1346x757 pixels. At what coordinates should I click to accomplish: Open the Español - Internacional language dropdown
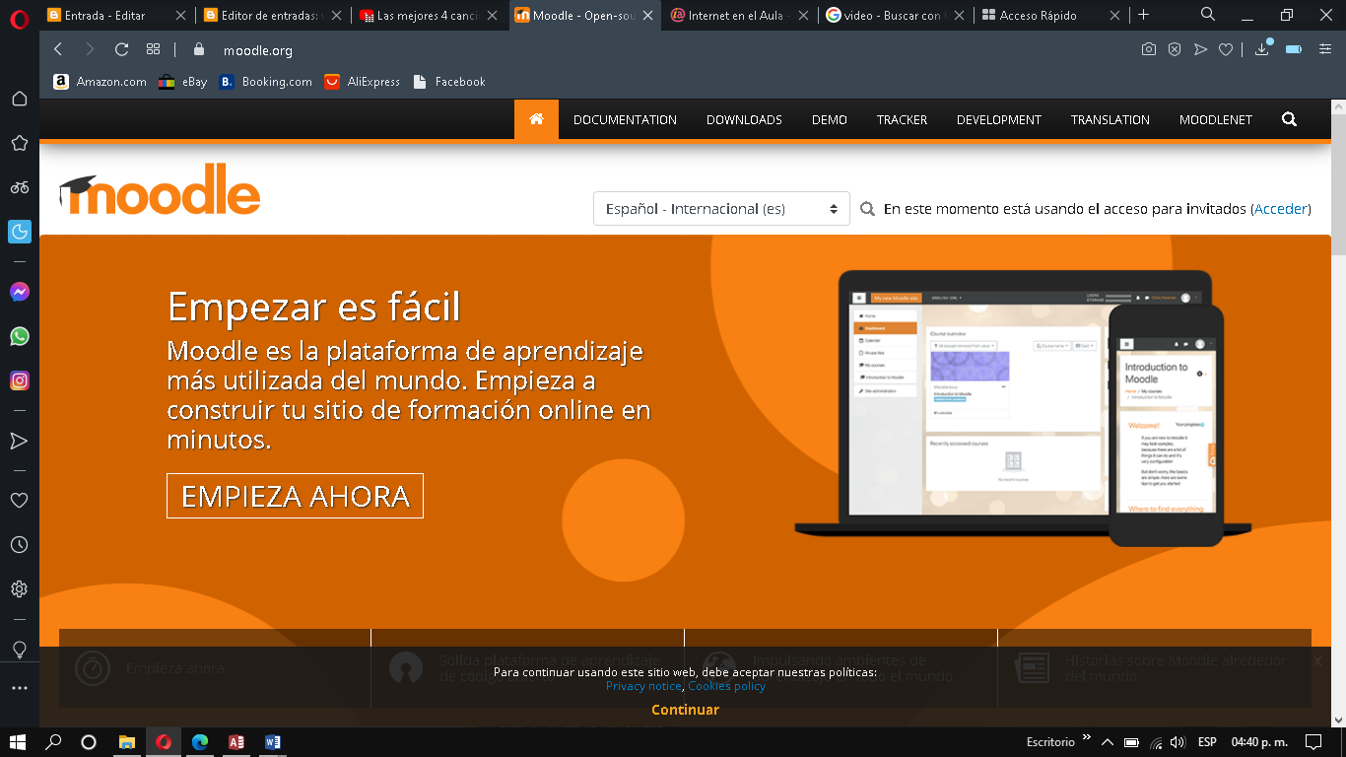tap(721, 208)
